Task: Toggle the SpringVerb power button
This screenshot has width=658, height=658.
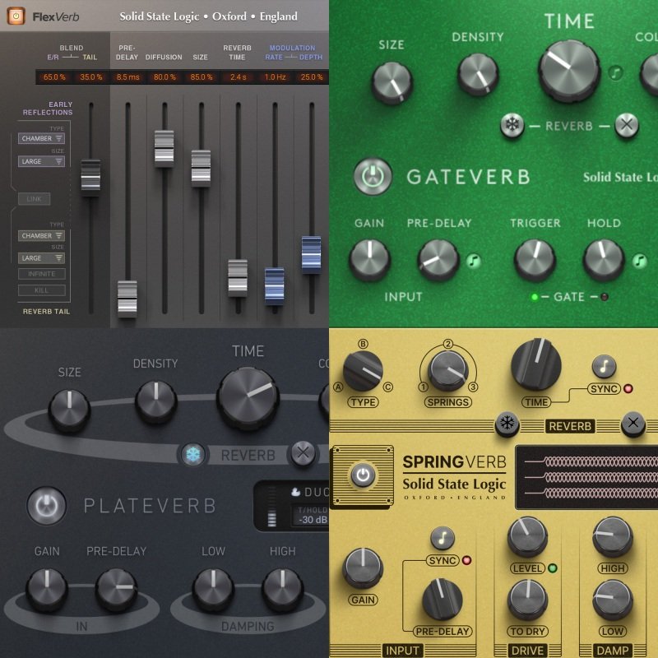Action: coord(363,475)
